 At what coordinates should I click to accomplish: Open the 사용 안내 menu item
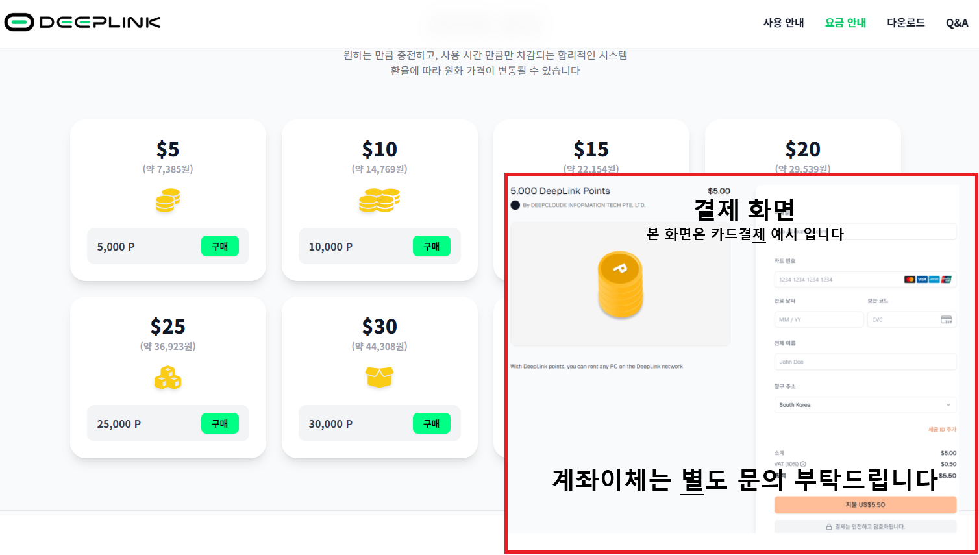784,23
